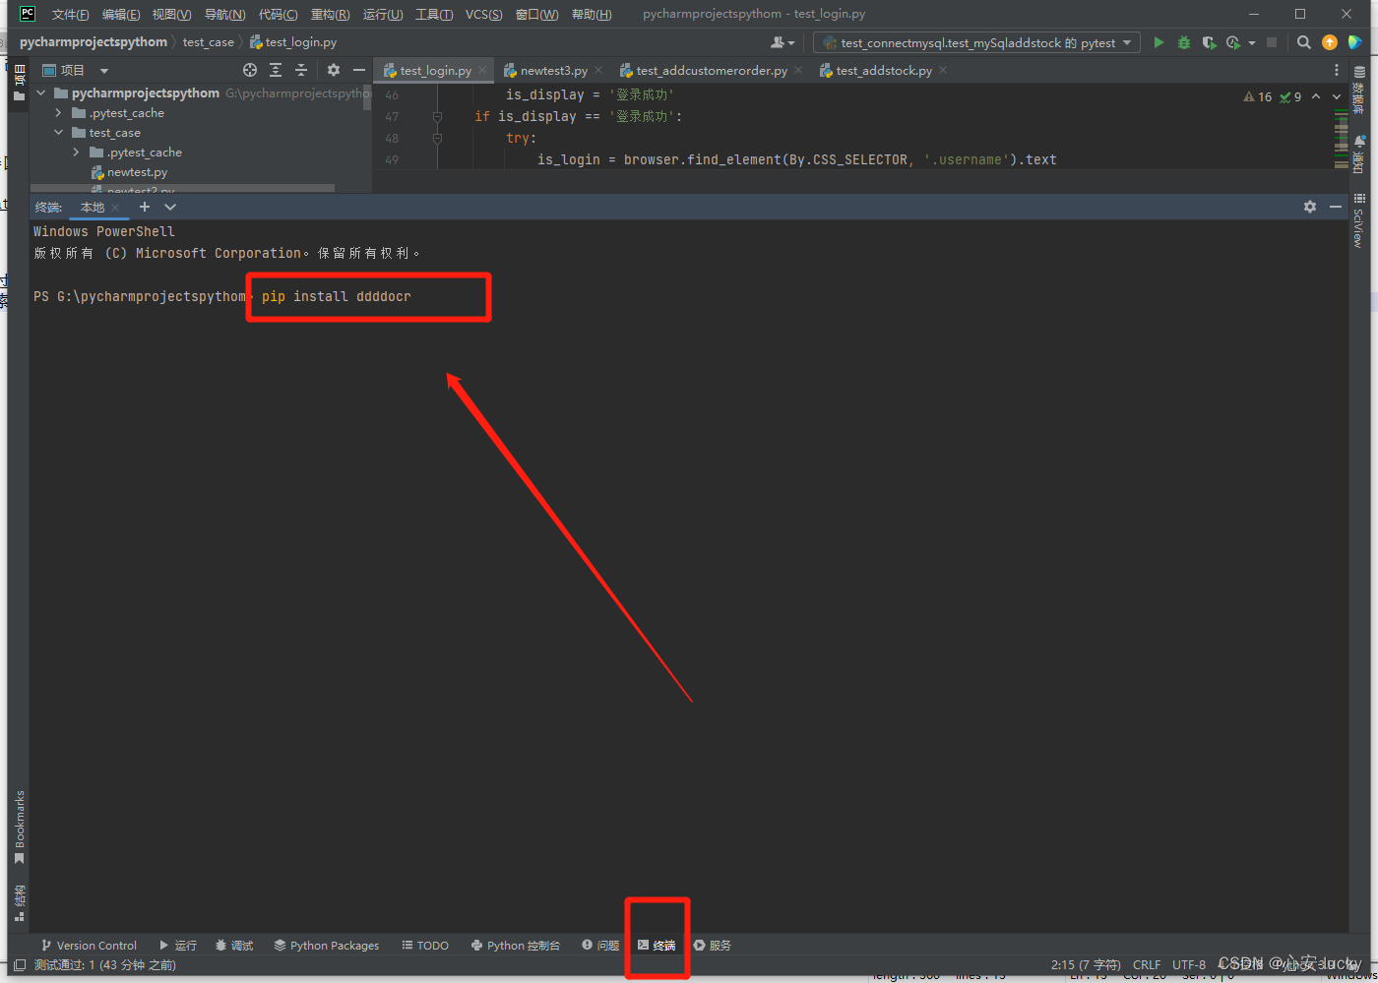Collapse the terminal panel with minimize icon

tap(1335, 207)
